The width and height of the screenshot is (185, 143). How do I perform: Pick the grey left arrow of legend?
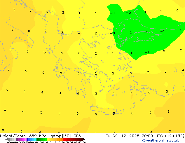pos(6,139)
